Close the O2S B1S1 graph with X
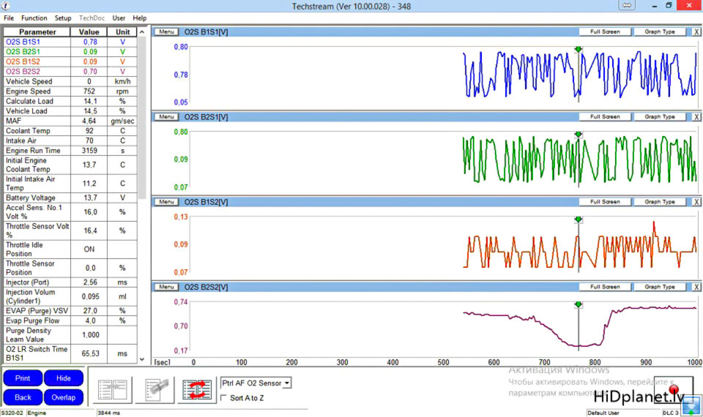Image resolution: width=703 pixels, height=417 pixels. 696,32
